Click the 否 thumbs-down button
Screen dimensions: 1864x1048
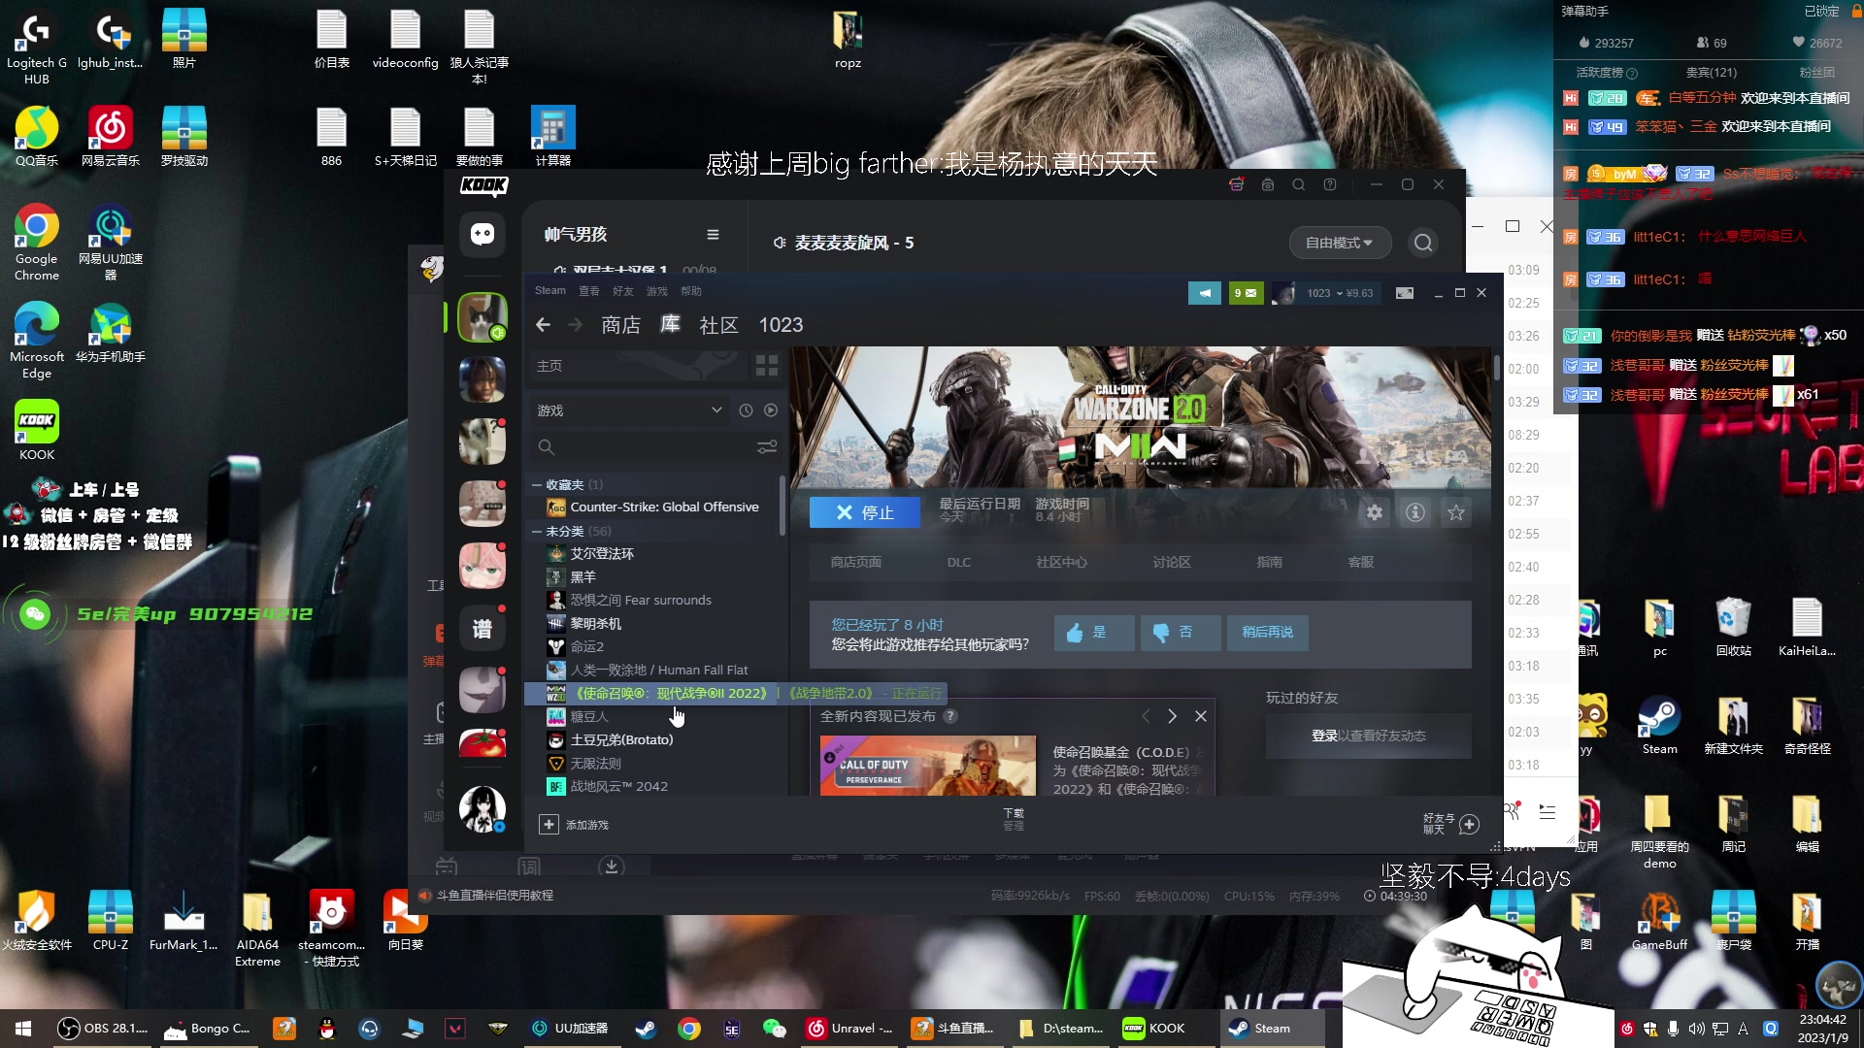[x=1181, y=632]
